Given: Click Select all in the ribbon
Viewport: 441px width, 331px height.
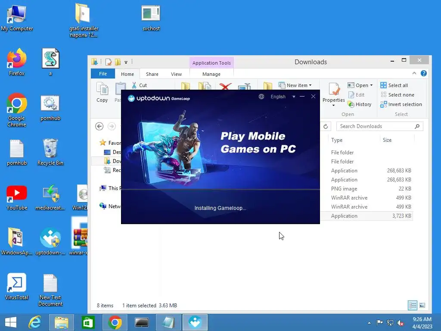Looking at the screenshot, I should 394,85.
